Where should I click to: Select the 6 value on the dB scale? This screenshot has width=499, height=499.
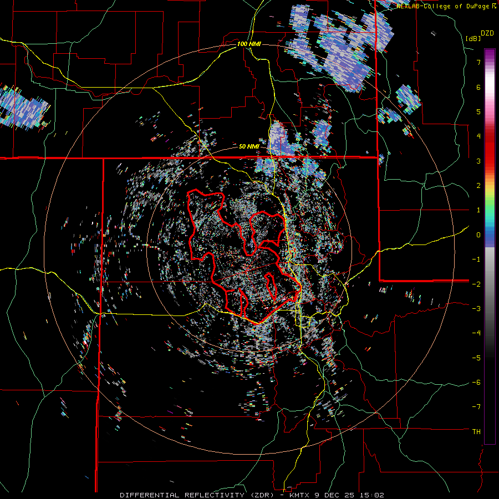coord(478,87)
